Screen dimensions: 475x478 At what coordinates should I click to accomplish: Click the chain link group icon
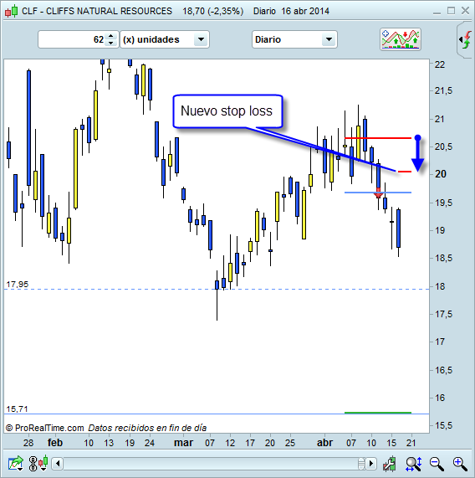[x=33, y=464]
